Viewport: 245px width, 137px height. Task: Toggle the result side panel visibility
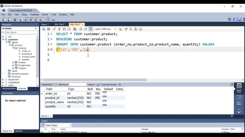(231, 84)
